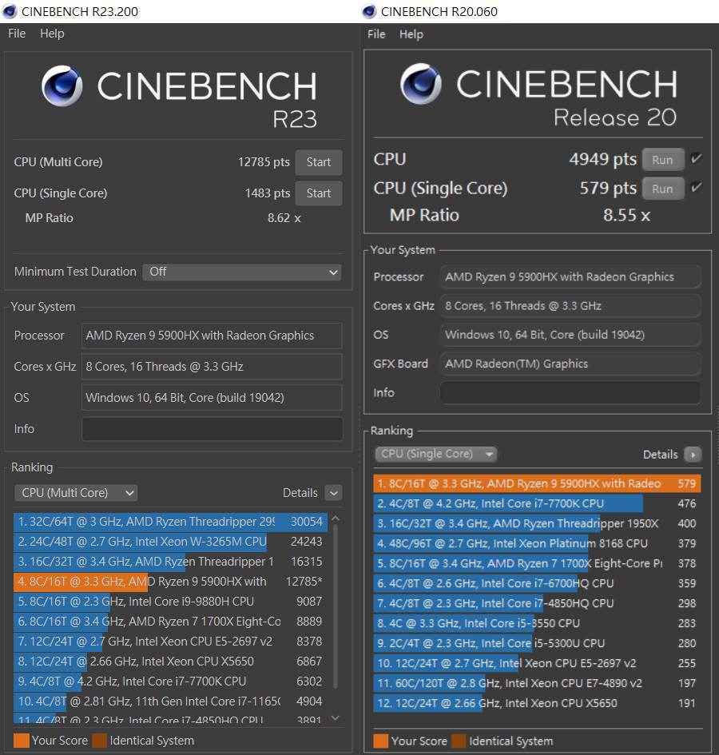The width and height of the screenshot is (719, 755).
Task: Select R20 ranking row 7 Core i7-4850HQ
Action: [x=537, y=603]
